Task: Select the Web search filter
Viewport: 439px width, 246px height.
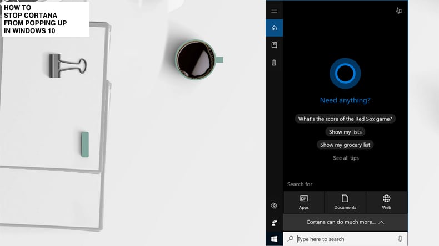Action: click(386, 202)
